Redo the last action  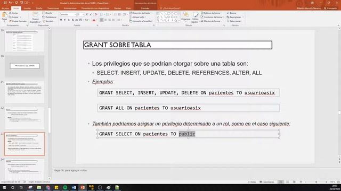(17, 3)
